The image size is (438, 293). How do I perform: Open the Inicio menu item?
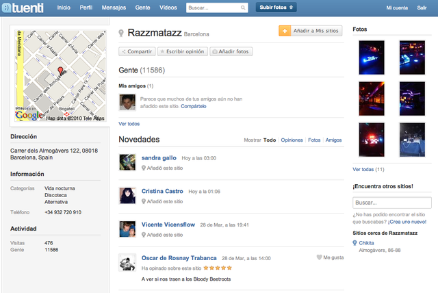point(64,8)
